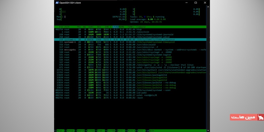Click the F9 Kill function key
This screenshot has height=132, width=264.
(x=140, y=131)
